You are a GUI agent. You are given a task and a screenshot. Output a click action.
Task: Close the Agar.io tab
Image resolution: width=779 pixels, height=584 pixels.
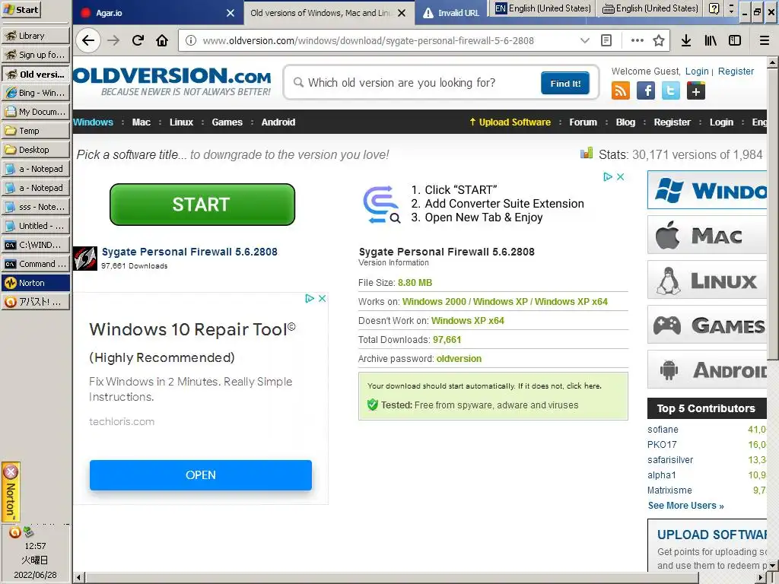click(x=231, y=13)
